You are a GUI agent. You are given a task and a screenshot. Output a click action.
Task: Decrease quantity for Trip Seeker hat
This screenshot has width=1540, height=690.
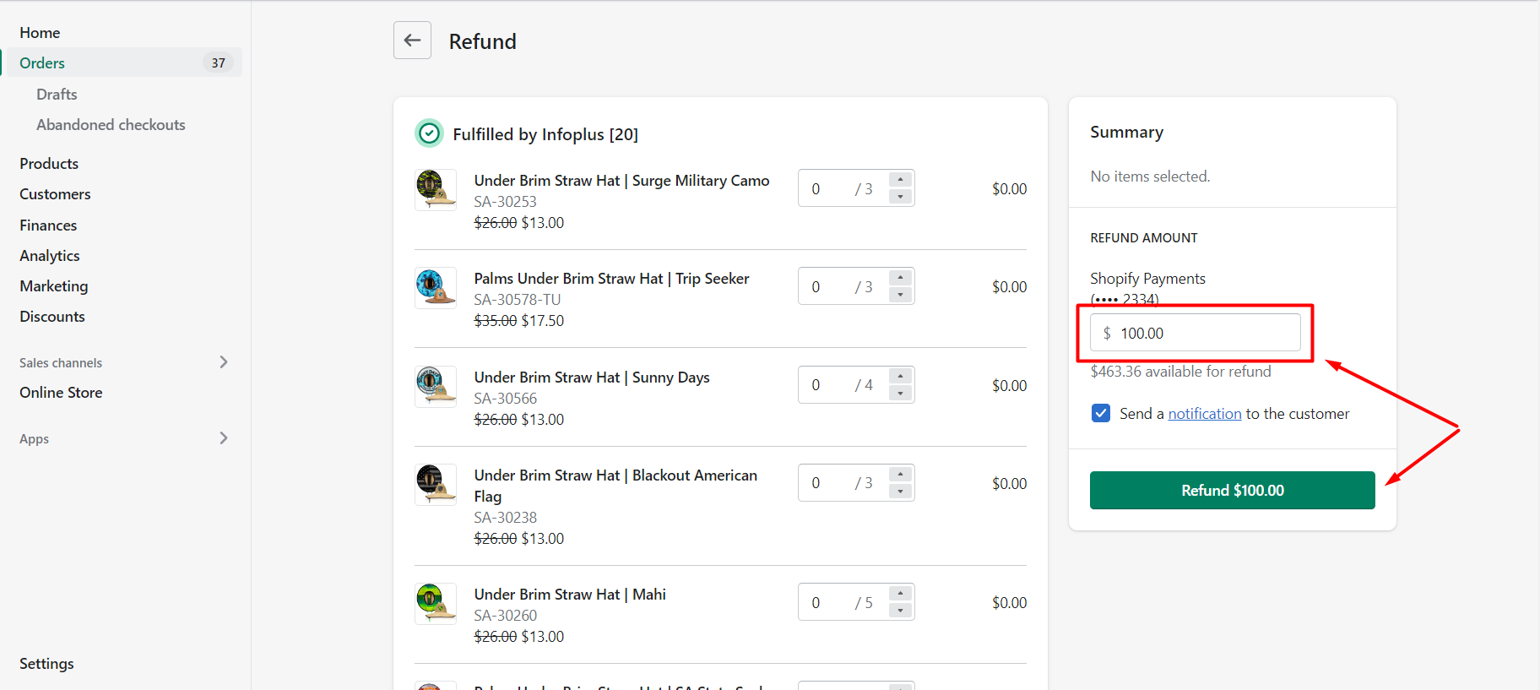pyautogui.click(x=901, y=295)
